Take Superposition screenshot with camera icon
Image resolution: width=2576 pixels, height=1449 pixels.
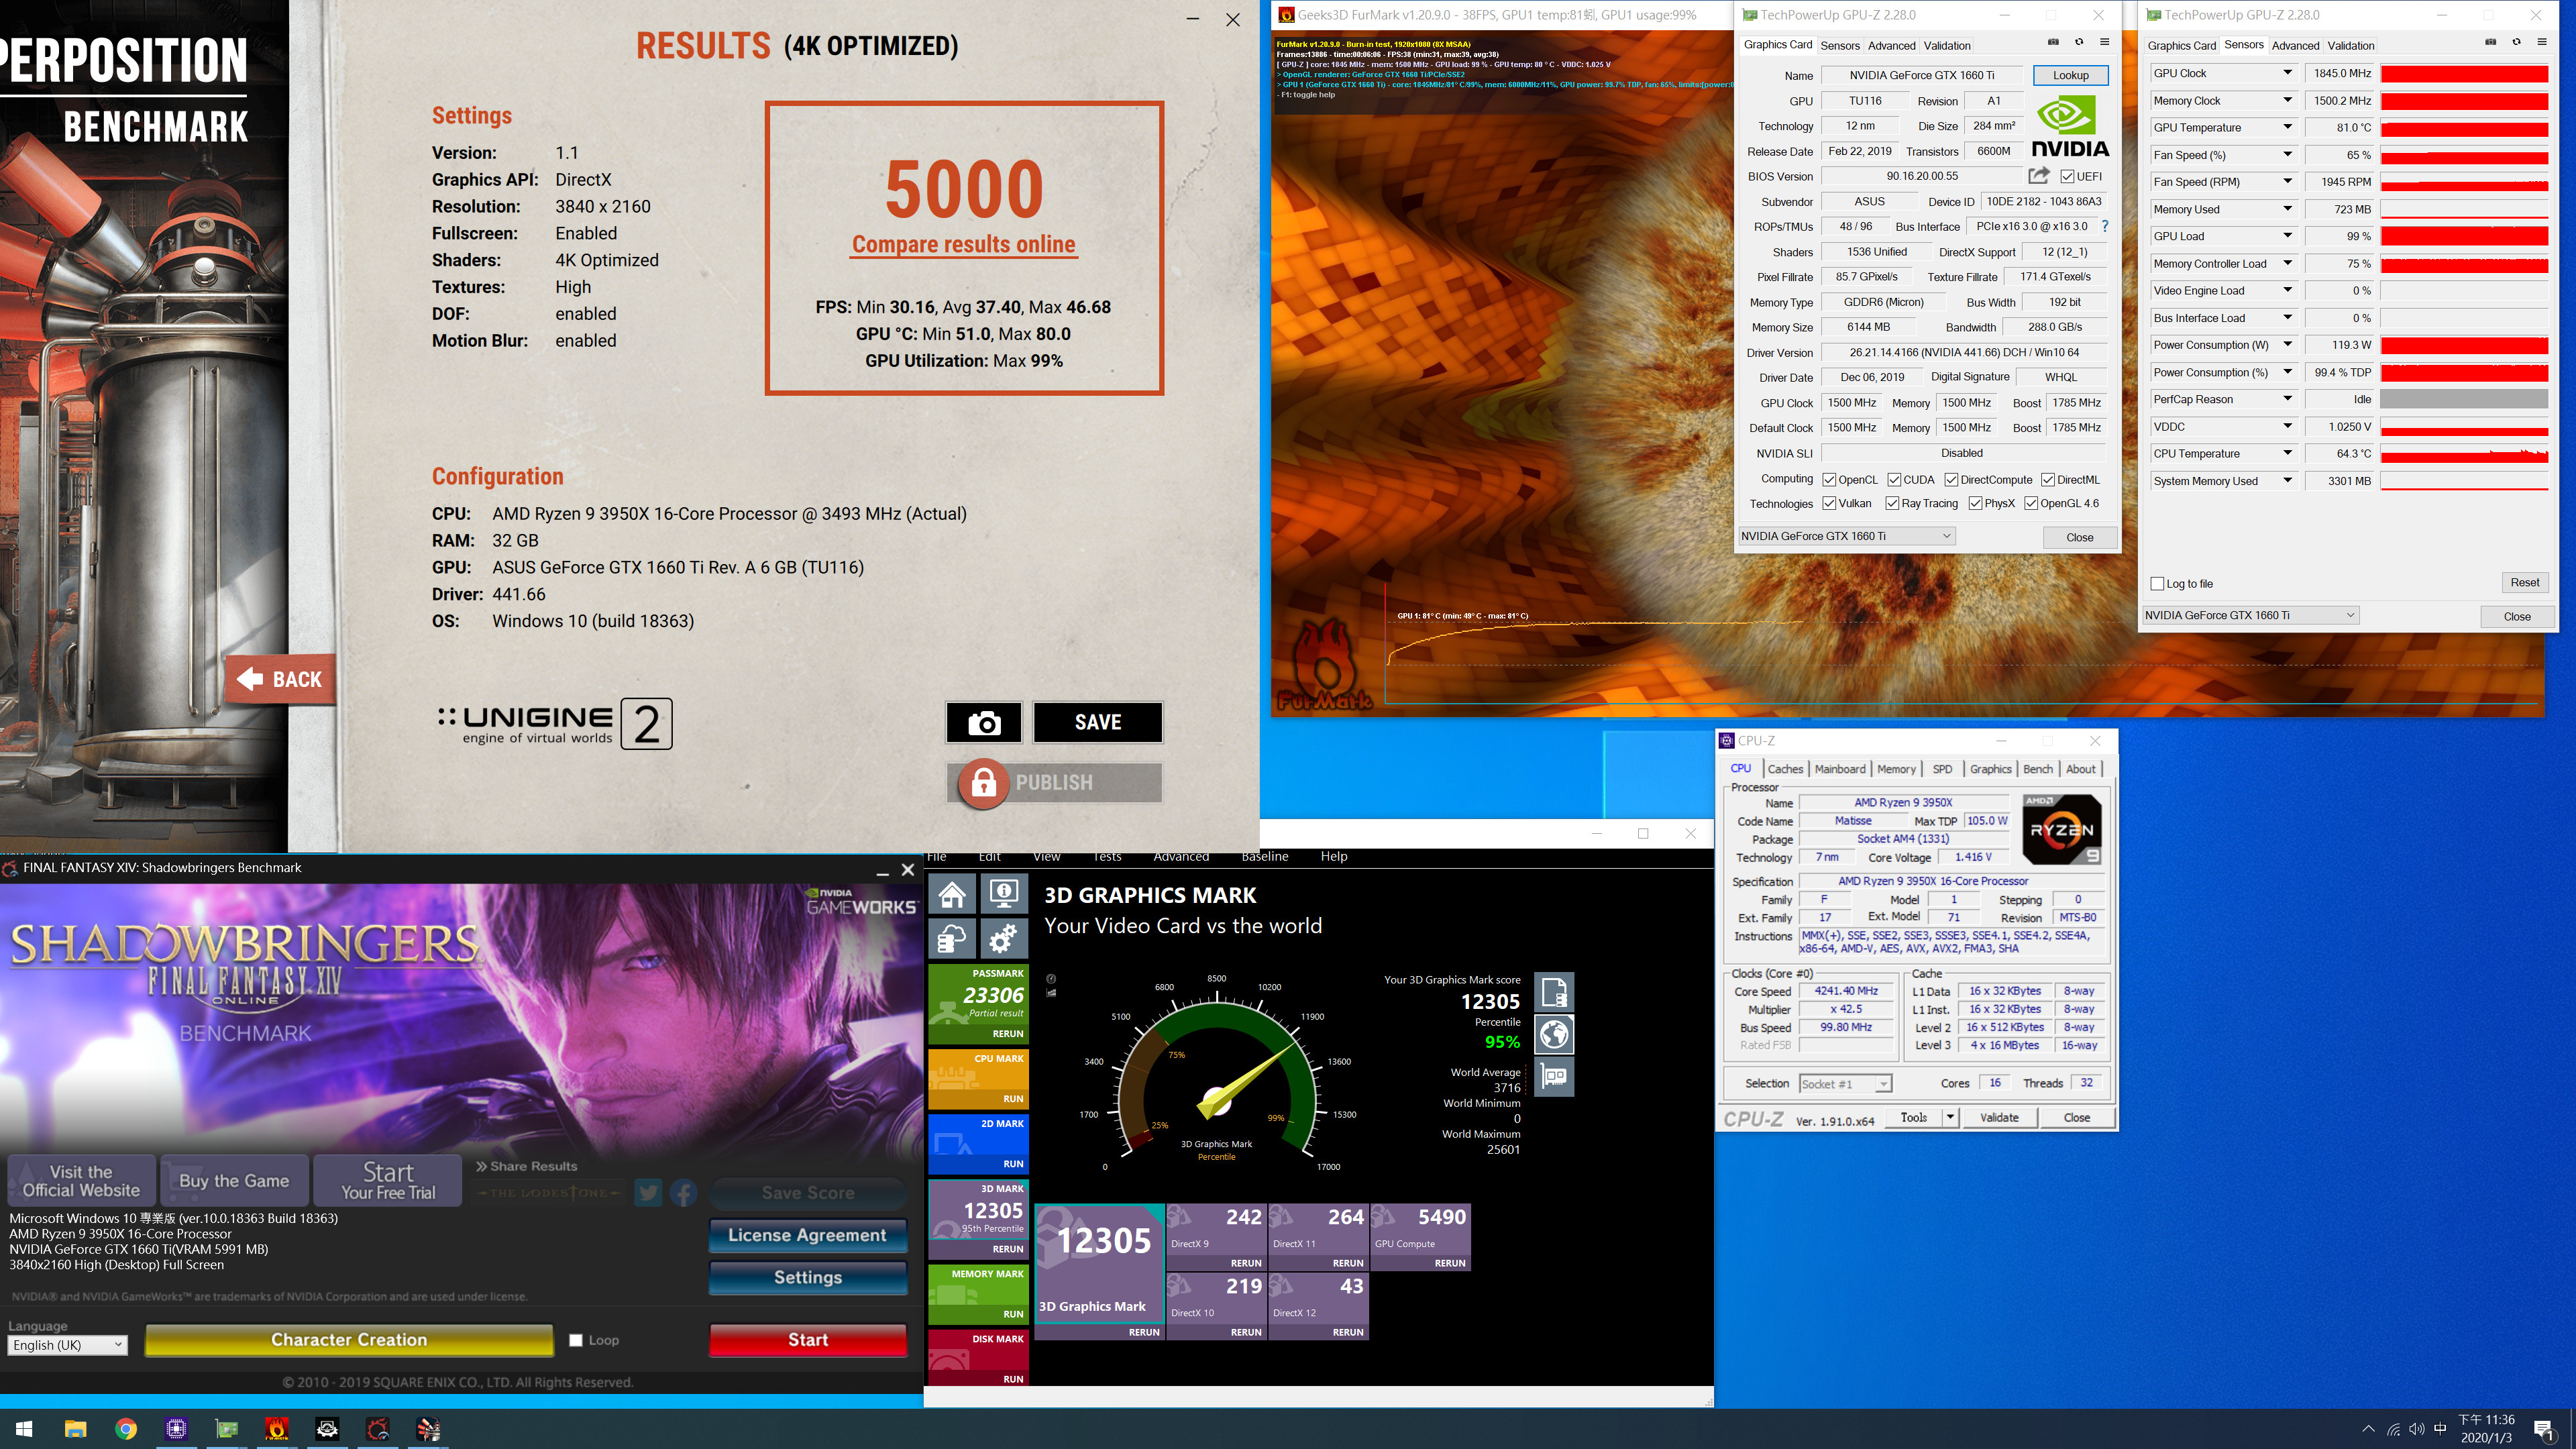pyautogui.click(x=984, y=722)
